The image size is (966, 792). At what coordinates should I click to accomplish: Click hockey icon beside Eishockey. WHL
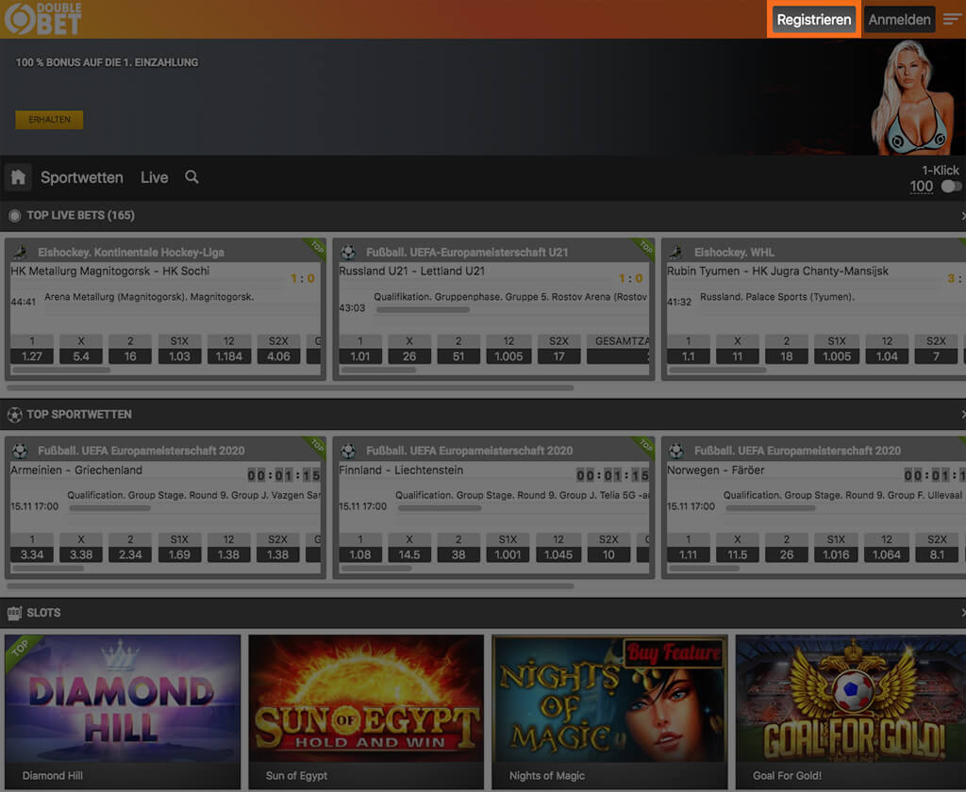[x=676, y=252]
